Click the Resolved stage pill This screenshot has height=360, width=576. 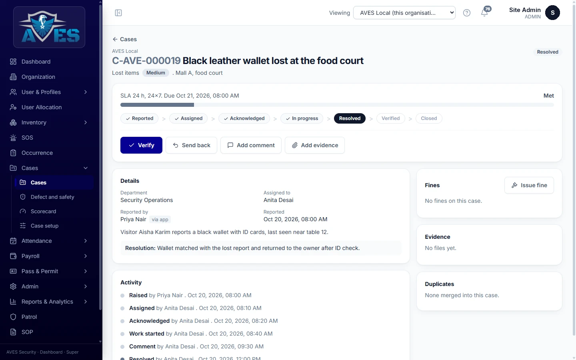(350, 118)
